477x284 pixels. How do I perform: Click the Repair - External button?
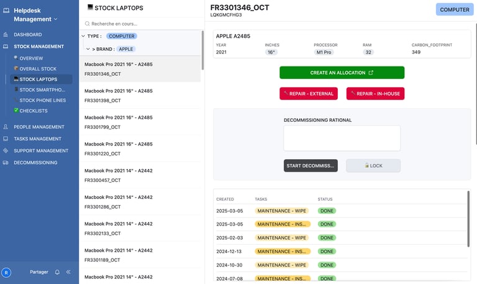308,94
